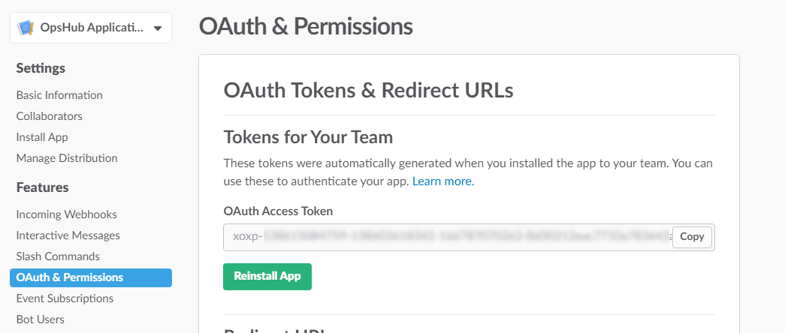This screenshot has width=785, height=333.
Task: Open the Install App page
Action: coord(42,137)
